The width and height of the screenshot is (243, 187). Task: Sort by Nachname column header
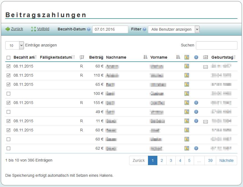116,57
